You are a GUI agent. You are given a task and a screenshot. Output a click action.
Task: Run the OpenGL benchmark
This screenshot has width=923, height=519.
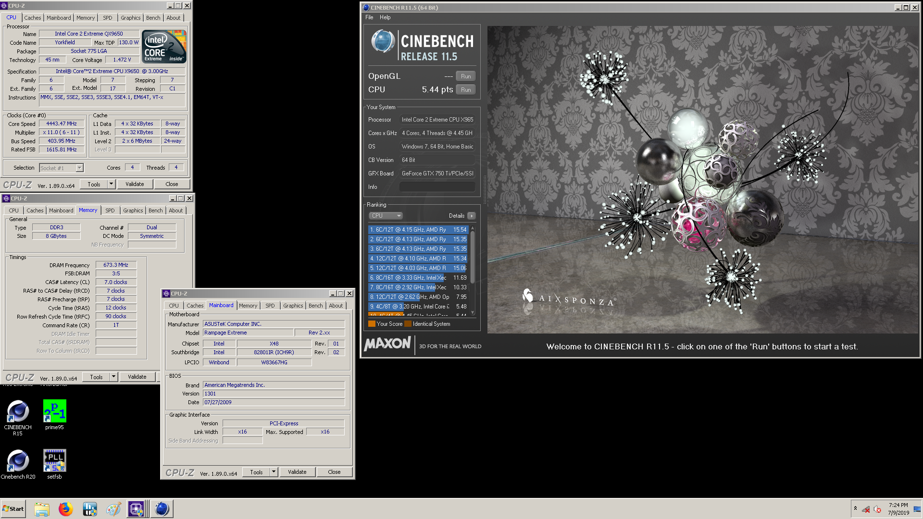[x=466, y=76]
